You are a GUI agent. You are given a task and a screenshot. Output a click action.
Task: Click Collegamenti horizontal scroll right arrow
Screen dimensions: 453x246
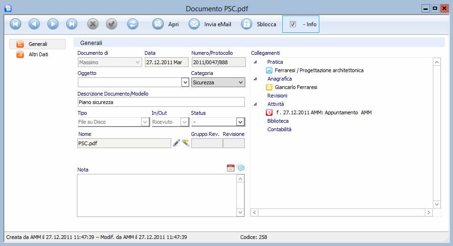pos(429,213)
